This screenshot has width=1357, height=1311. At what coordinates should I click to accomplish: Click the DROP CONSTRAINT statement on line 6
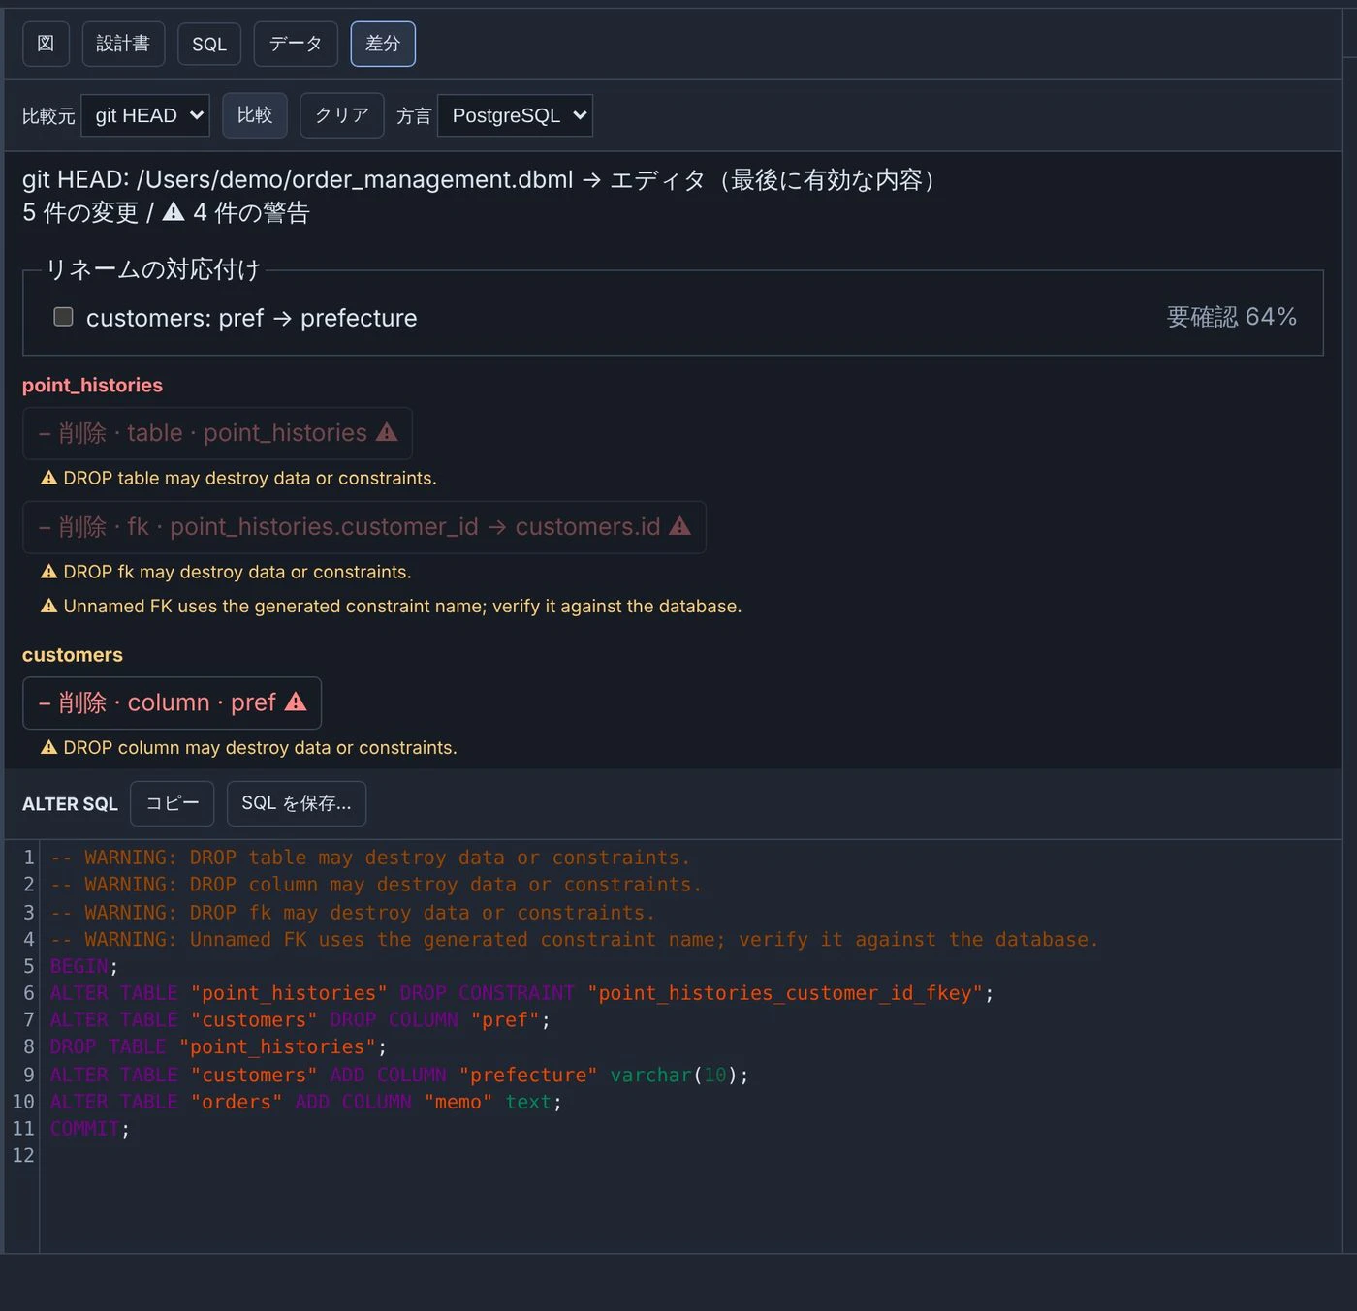point(521,993)
